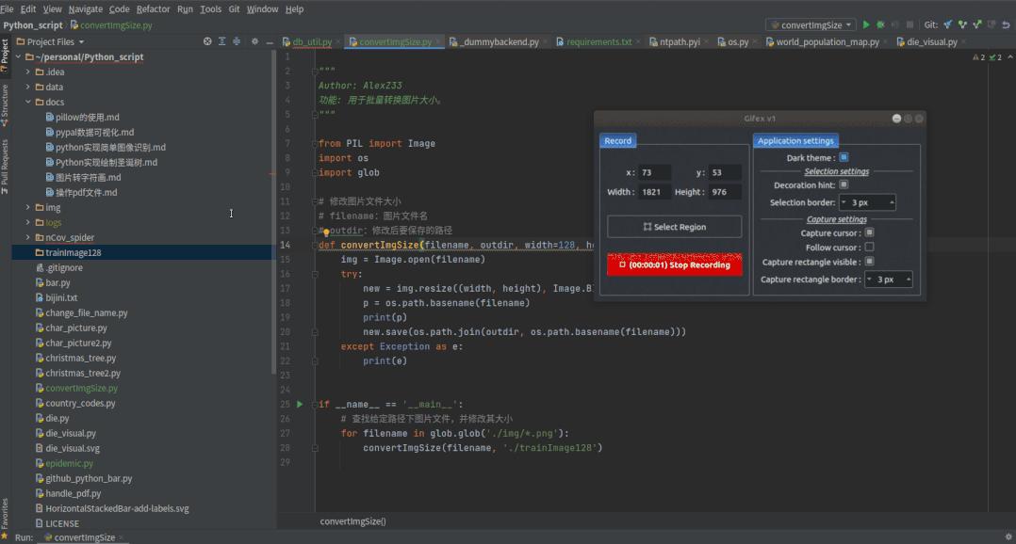
Task: Open the Git menu
Action: (234, 9)
